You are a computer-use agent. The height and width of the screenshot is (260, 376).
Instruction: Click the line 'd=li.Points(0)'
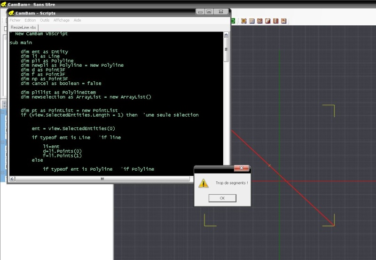[63, 151]
